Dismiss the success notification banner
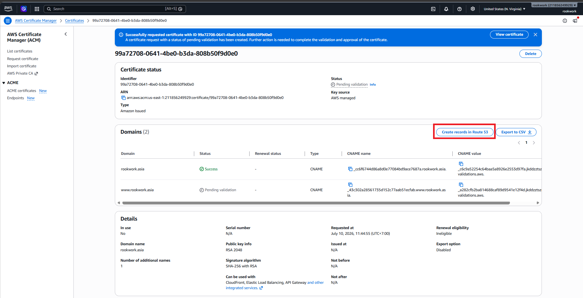Screen dimensions: 583x298 pyautogui.click(x=535, y=34)
